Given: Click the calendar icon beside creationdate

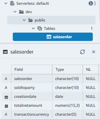Looking at the screenshot, I should 6,97.
